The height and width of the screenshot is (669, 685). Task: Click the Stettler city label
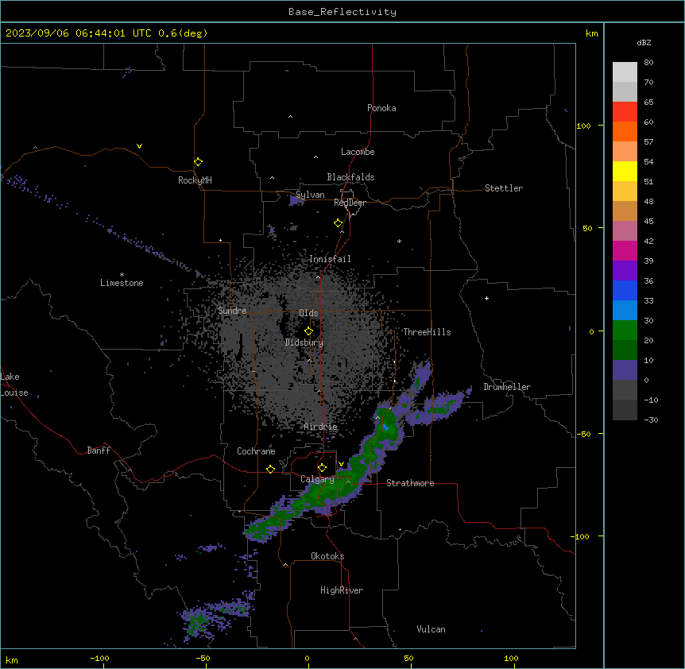pos(503,188)
